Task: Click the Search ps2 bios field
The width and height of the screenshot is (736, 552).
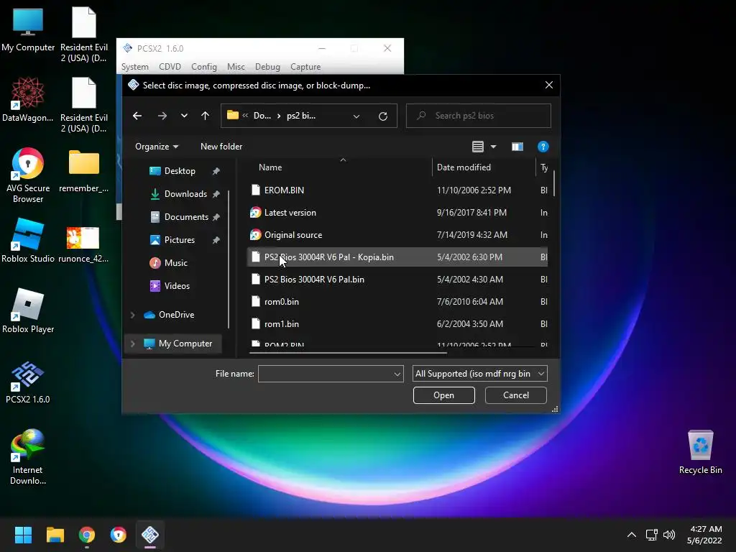Action: [x=478, y=116]
